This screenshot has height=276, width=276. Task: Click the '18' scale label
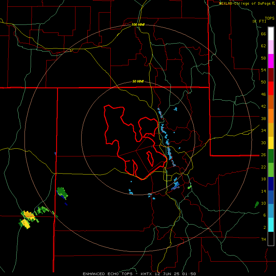click(x=263, y=179)
